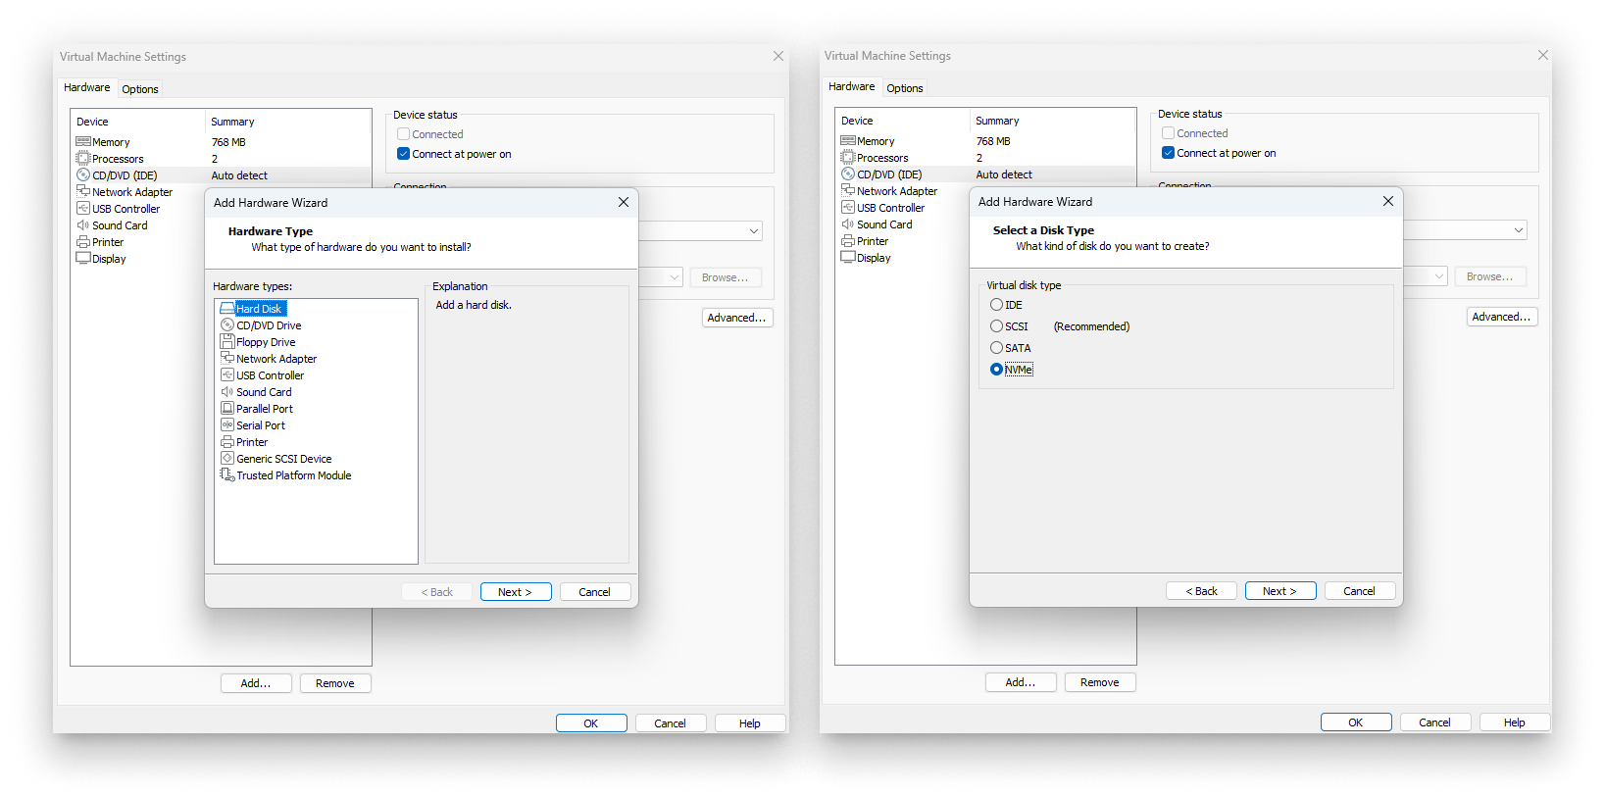The width and height of the screenshot is (1605, 797).
Task: Click Add button in left settings window
Action: click(256, 683)
